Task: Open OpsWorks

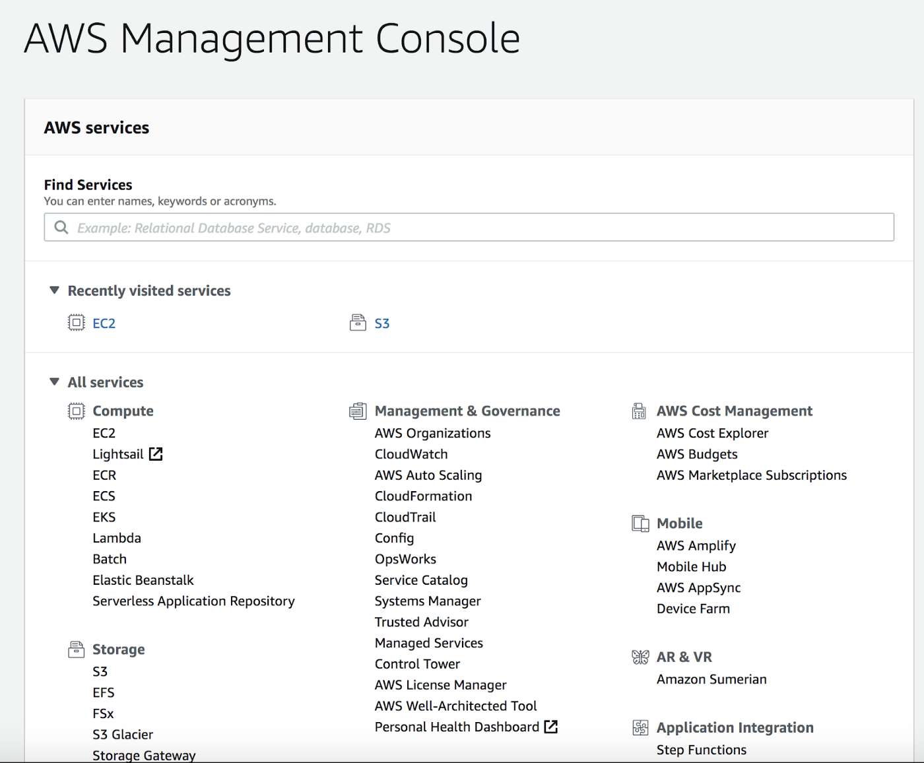Action: tap(405, 559)
